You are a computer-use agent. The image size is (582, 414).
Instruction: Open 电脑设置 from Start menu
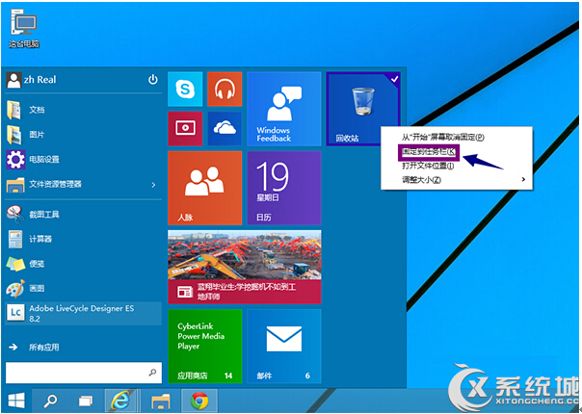43,159
